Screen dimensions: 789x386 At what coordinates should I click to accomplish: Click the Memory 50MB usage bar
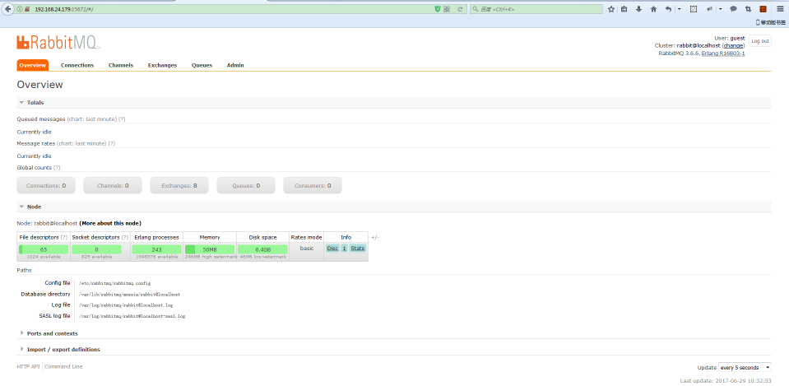coord(210,249)
